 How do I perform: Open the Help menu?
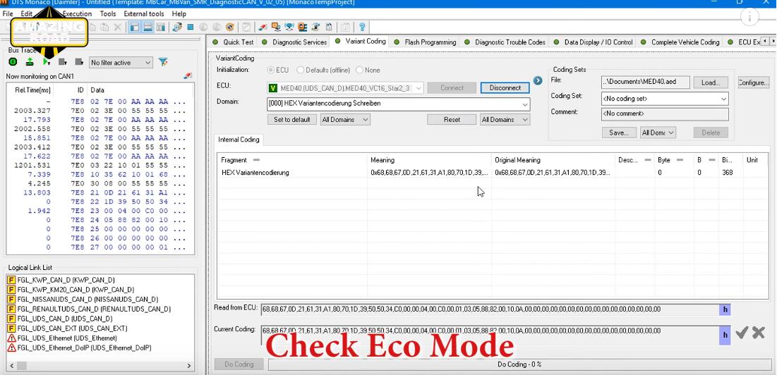[x=179, y=14]
